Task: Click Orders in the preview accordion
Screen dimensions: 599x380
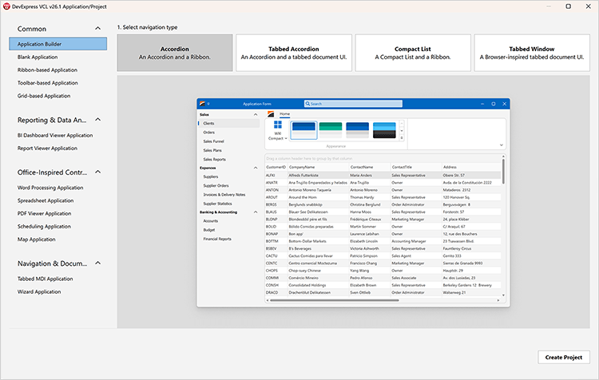Action: [x=209, y=133]
